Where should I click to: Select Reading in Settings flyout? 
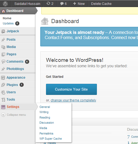pos(45,117)
